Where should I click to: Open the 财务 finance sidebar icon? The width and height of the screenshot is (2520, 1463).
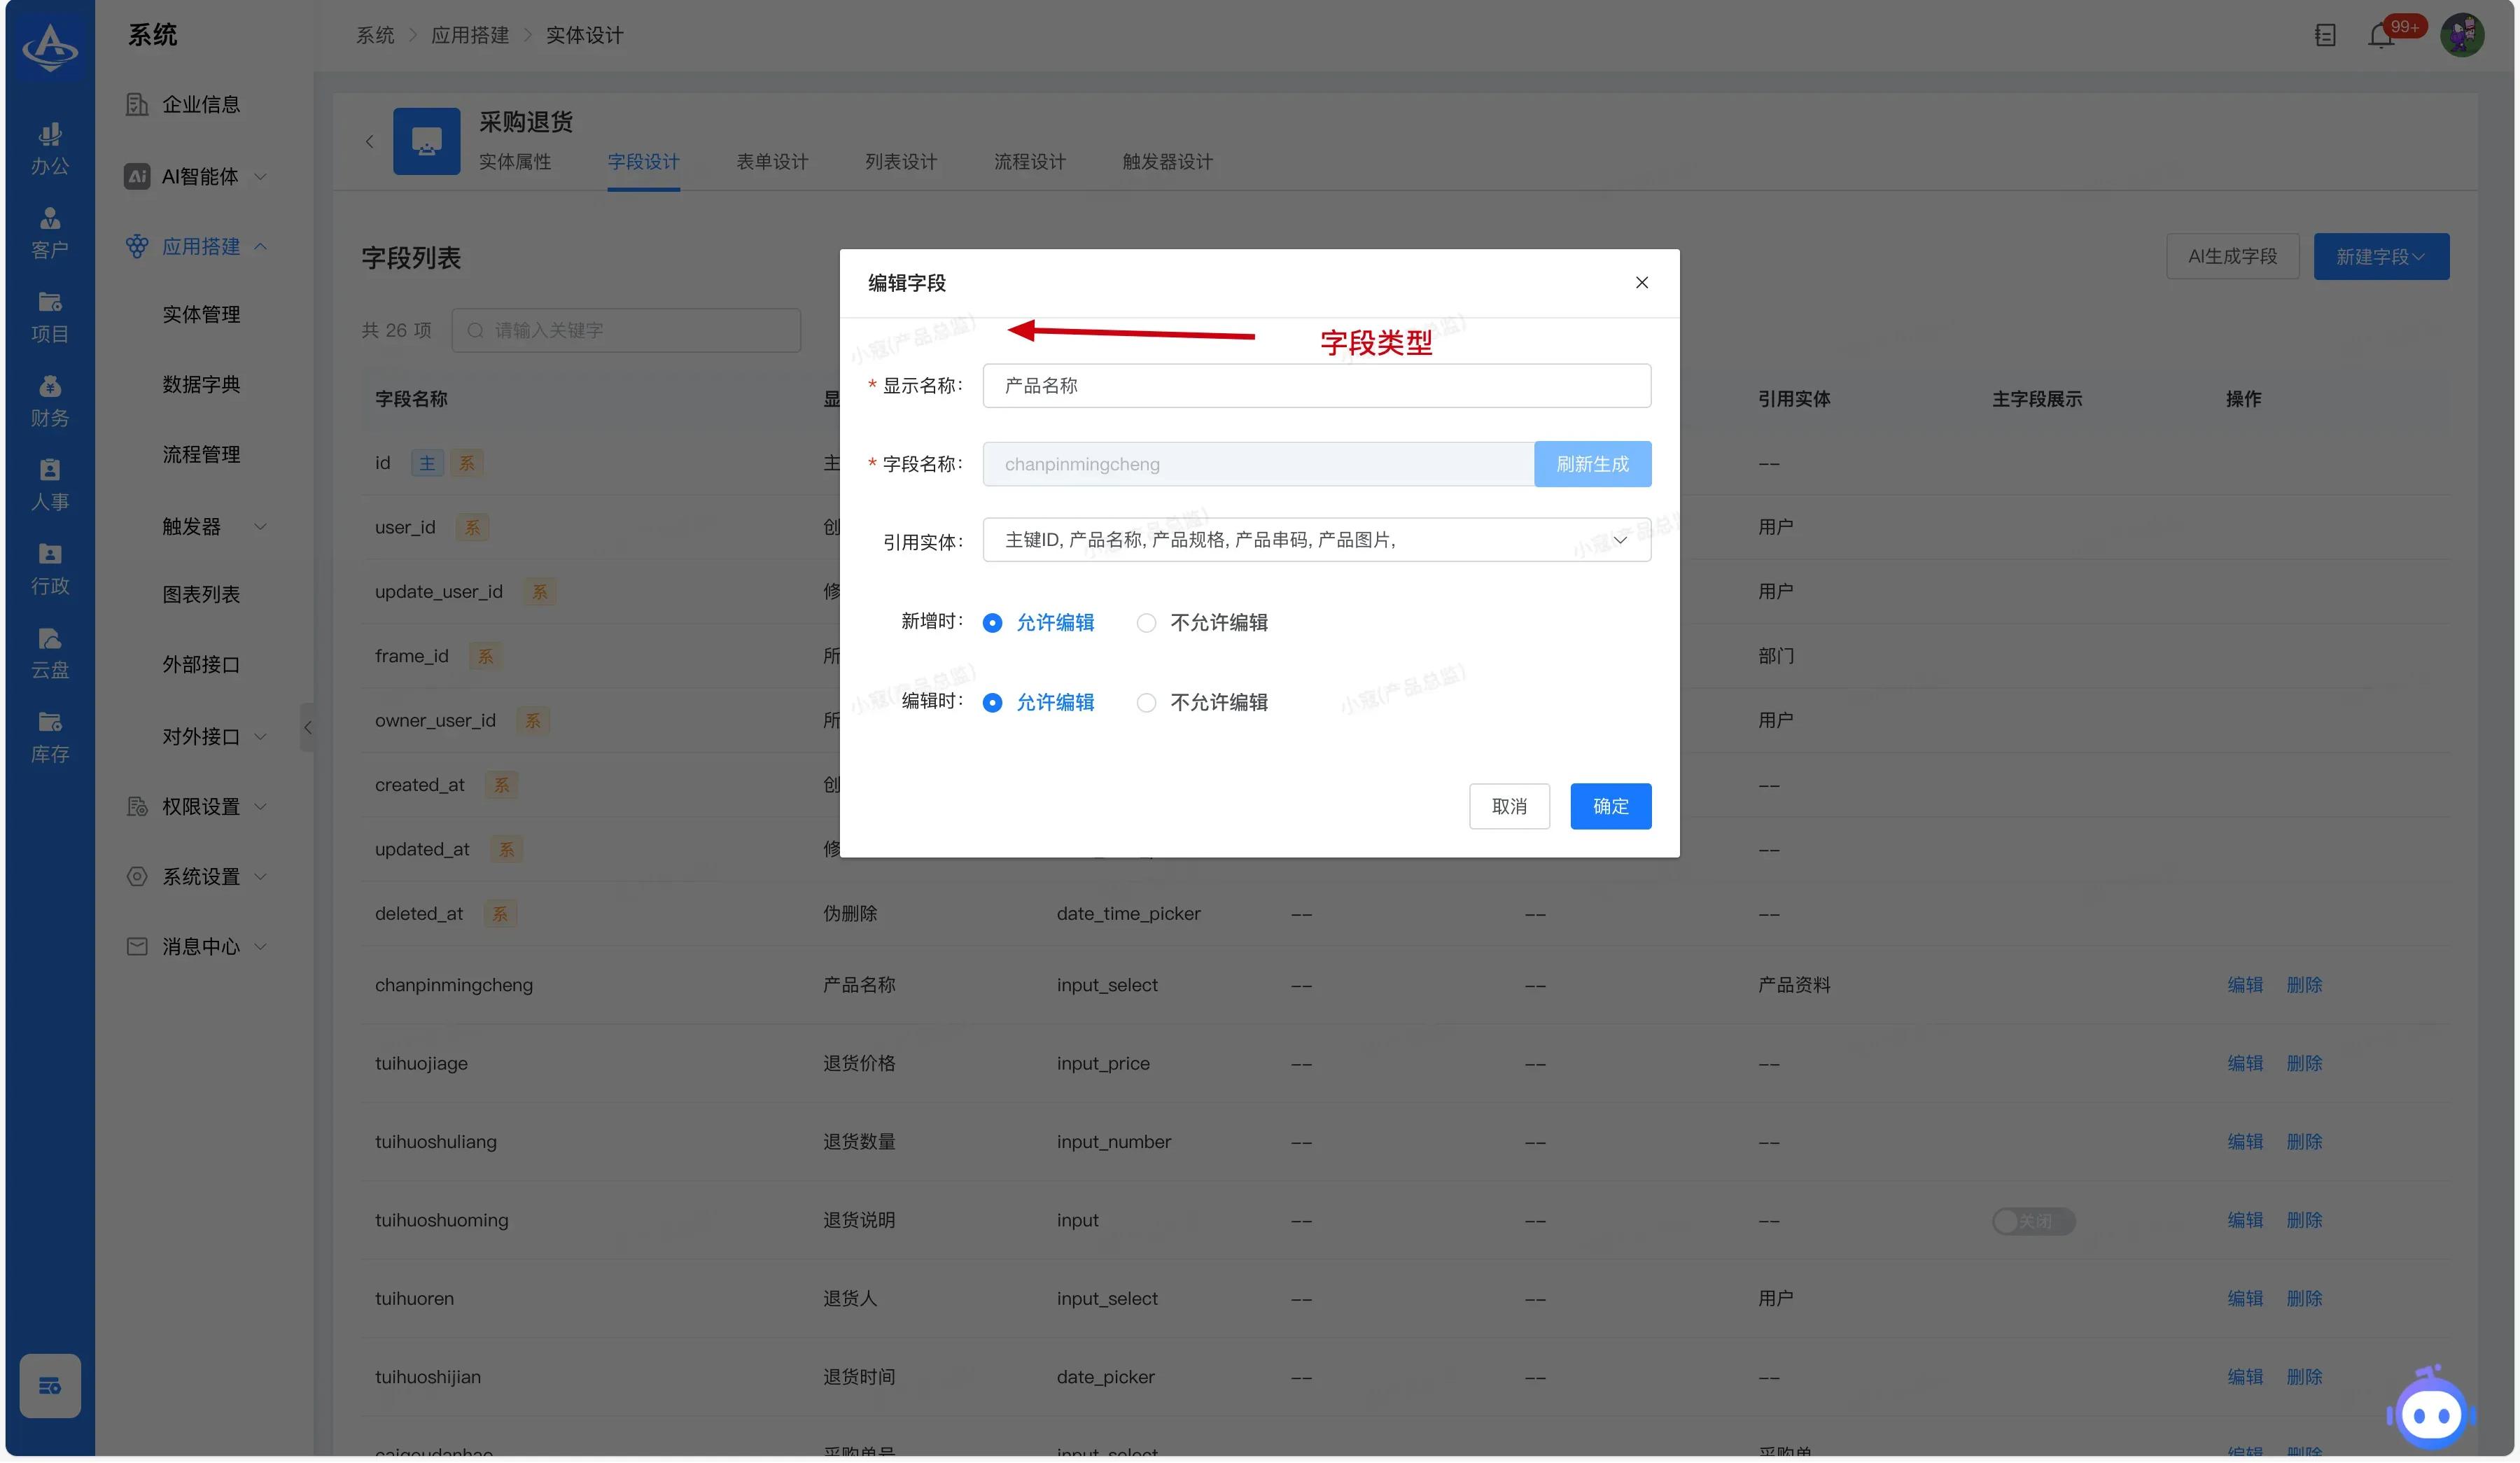click(x=50, y=401)
